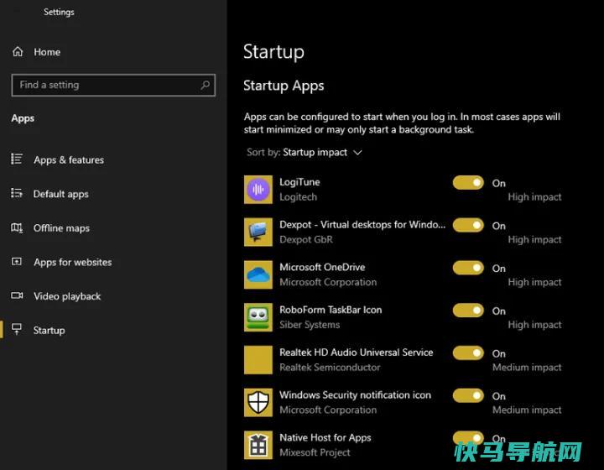Click the Siber Systems publisher text
This screenshot has height=470, width=604.
click(310, 325)
